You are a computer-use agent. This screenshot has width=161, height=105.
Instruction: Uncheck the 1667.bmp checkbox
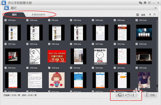(5, 44)
